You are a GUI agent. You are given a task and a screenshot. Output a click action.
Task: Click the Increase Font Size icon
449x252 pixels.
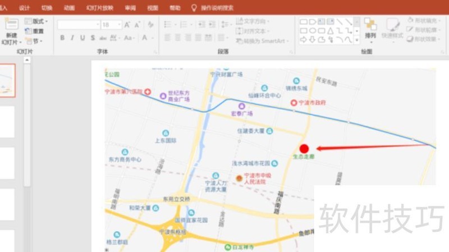point(127,25)
